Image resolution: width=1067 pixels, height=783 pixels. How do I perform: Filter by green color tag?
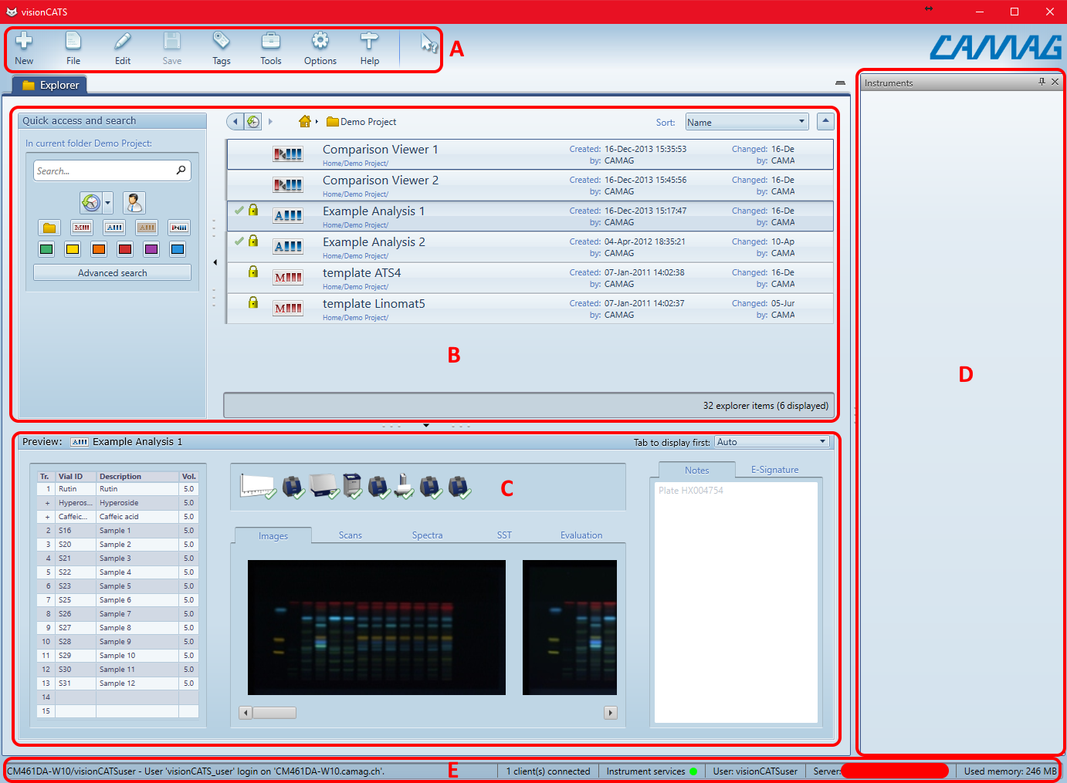click(46, 249)
